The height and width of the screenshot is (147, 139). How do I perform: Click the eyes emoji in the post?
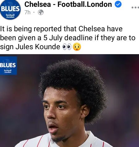pos(67,47)
